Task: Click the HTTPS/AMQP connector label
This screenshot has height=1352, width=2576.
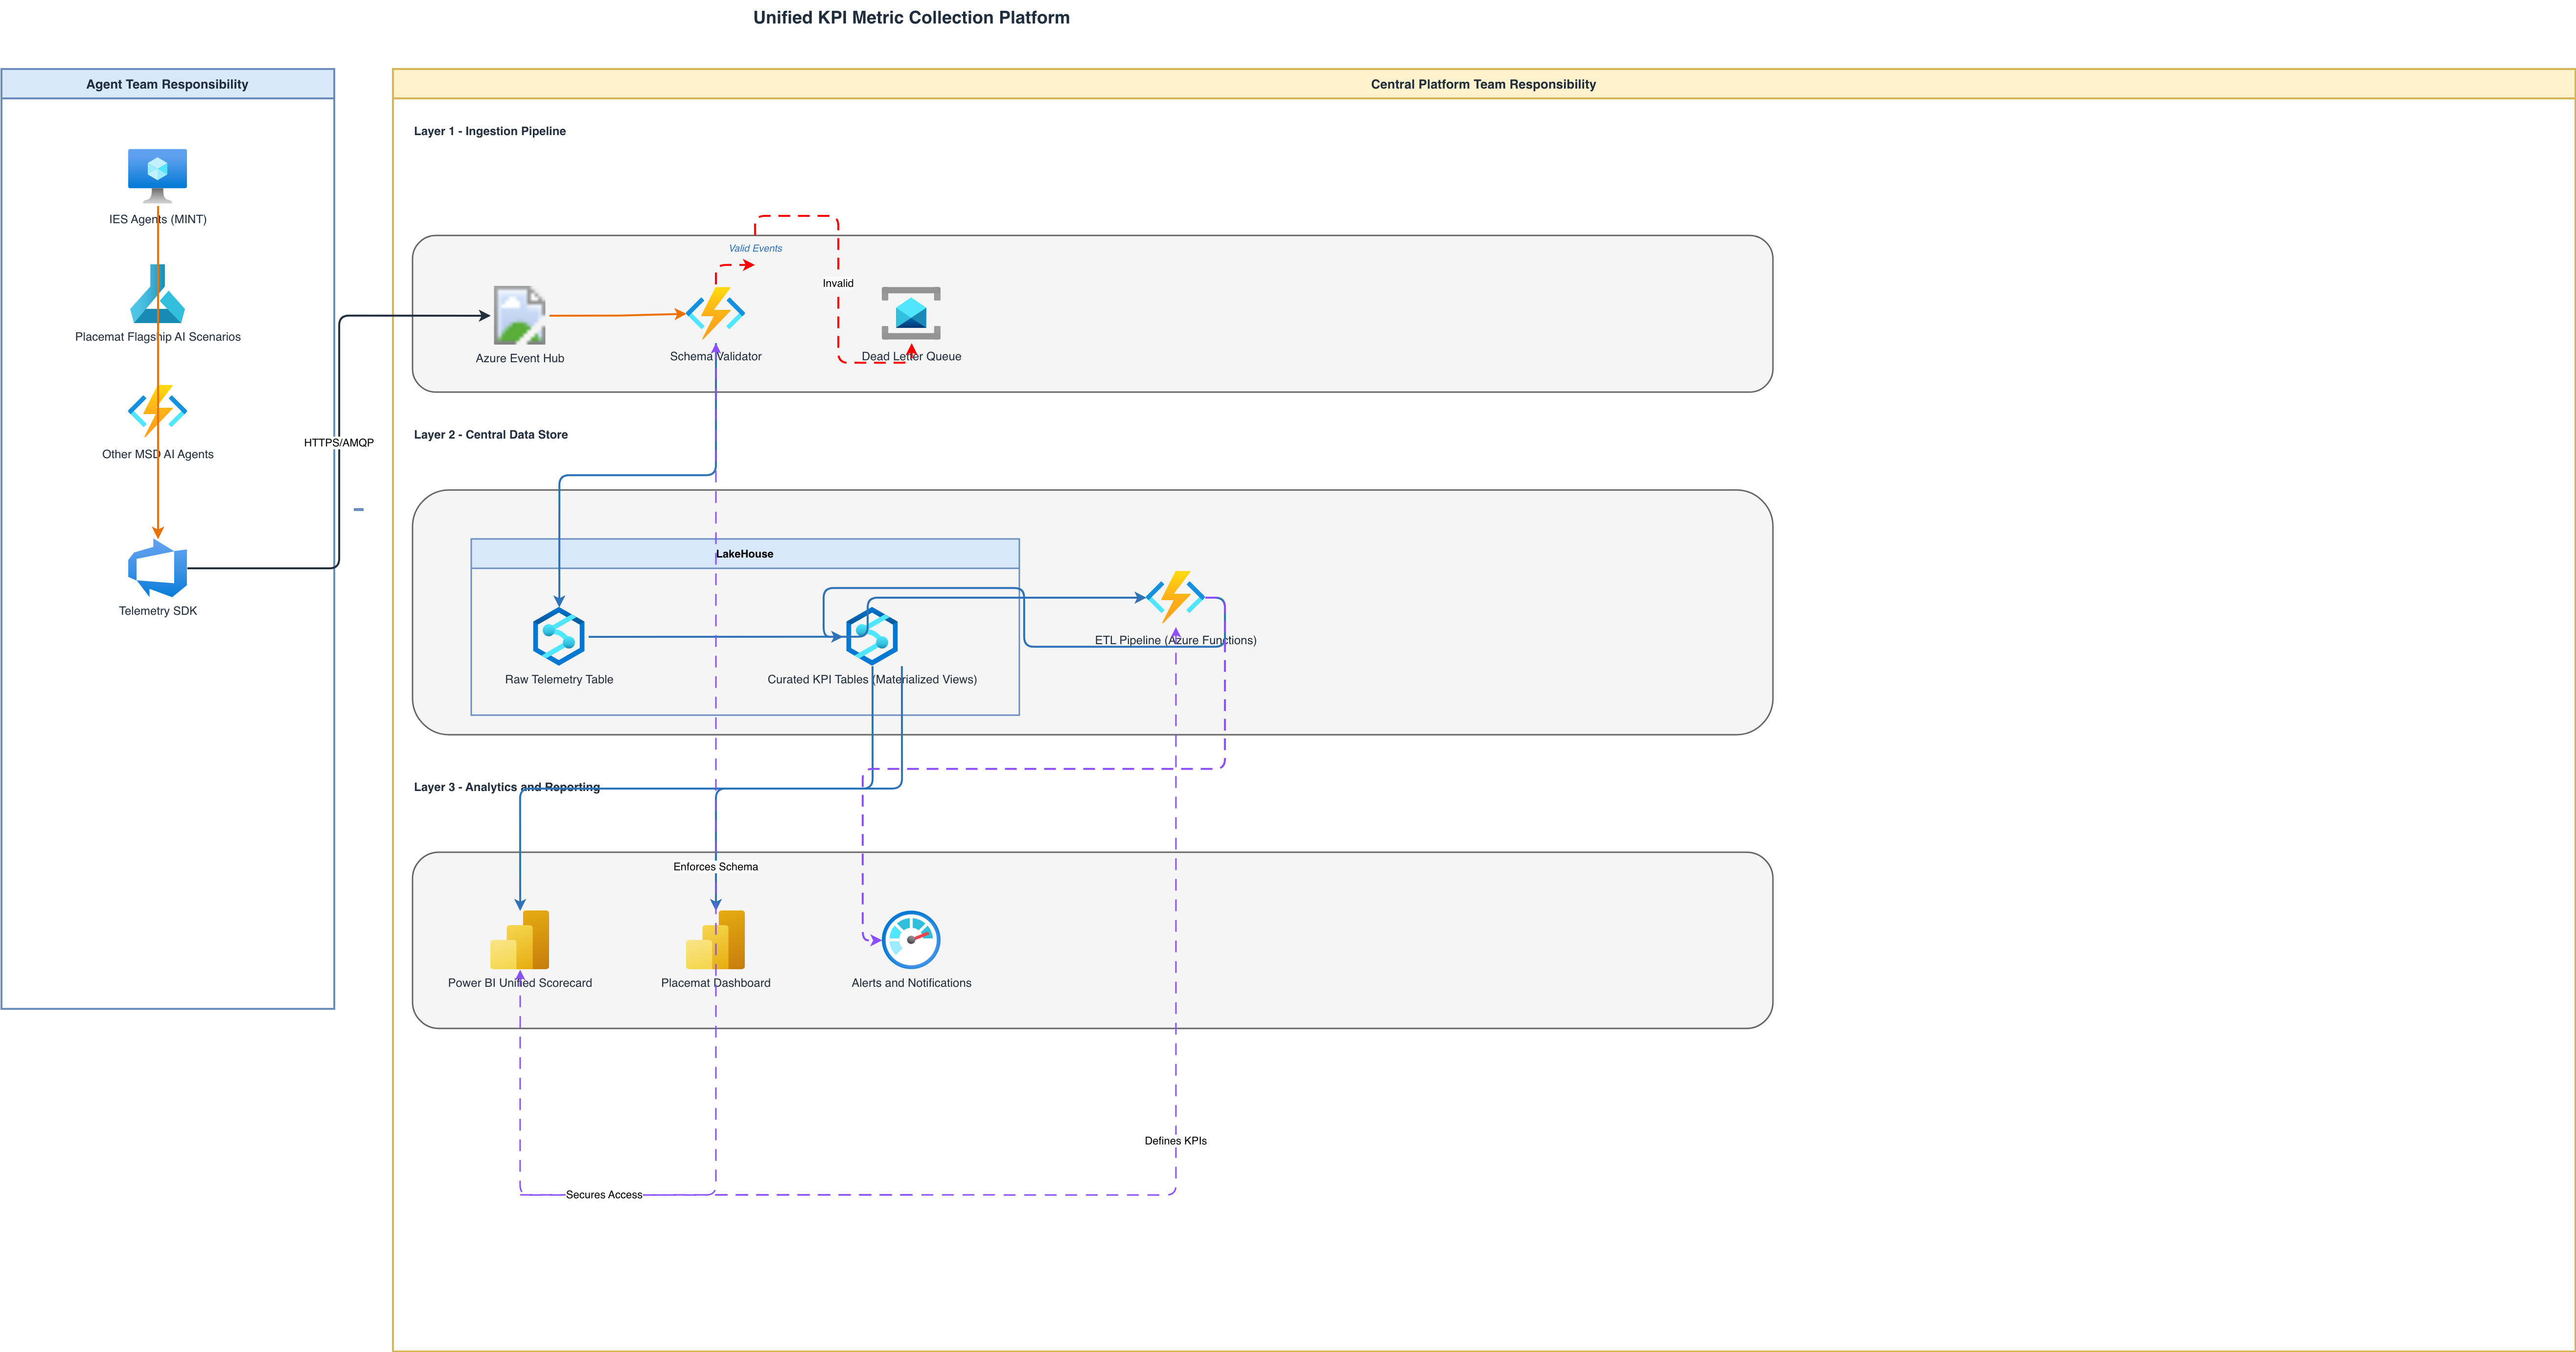Action: point(339,443)
